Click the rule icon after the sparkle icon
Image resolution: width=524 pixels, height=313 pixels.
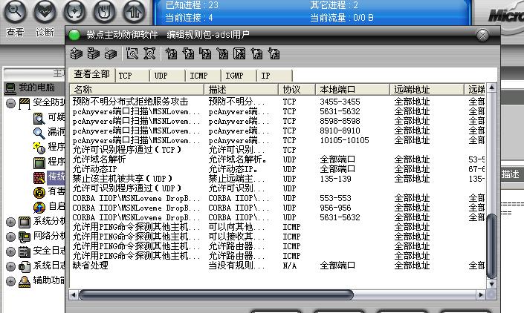(189, 53)
